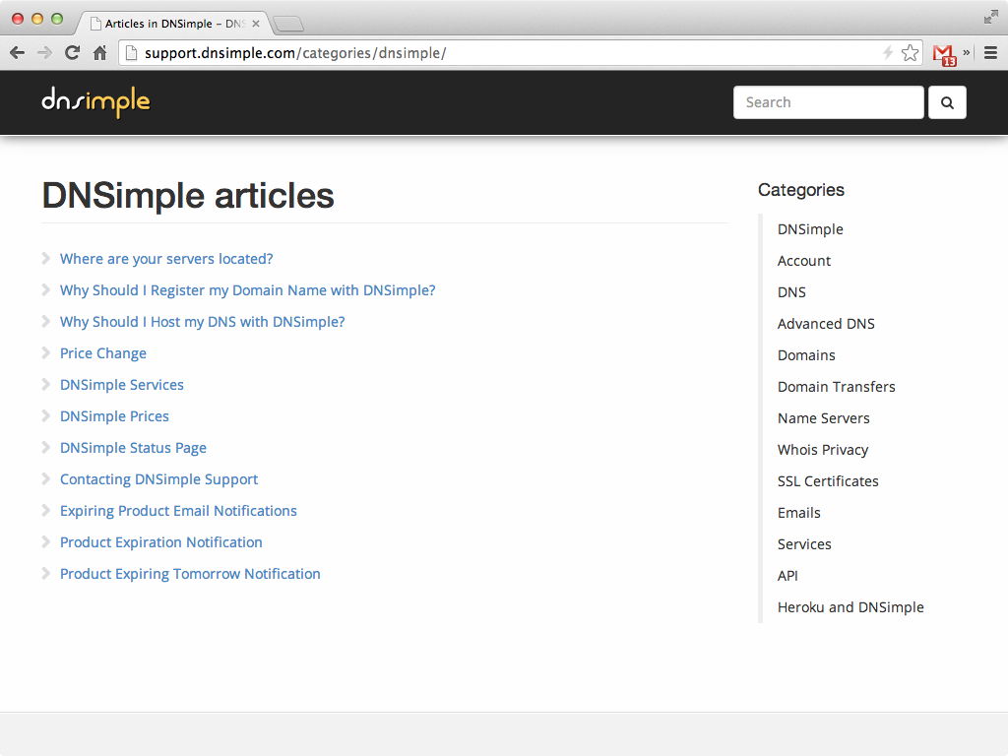The height and width of the screenshot is (756, 1008).
Task: Click the address bar URL
Action: (295, 53)
